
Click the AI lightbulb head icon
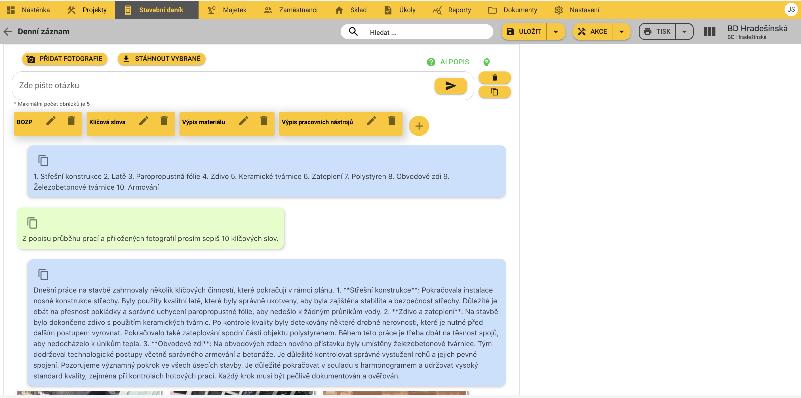pos(486,62)
